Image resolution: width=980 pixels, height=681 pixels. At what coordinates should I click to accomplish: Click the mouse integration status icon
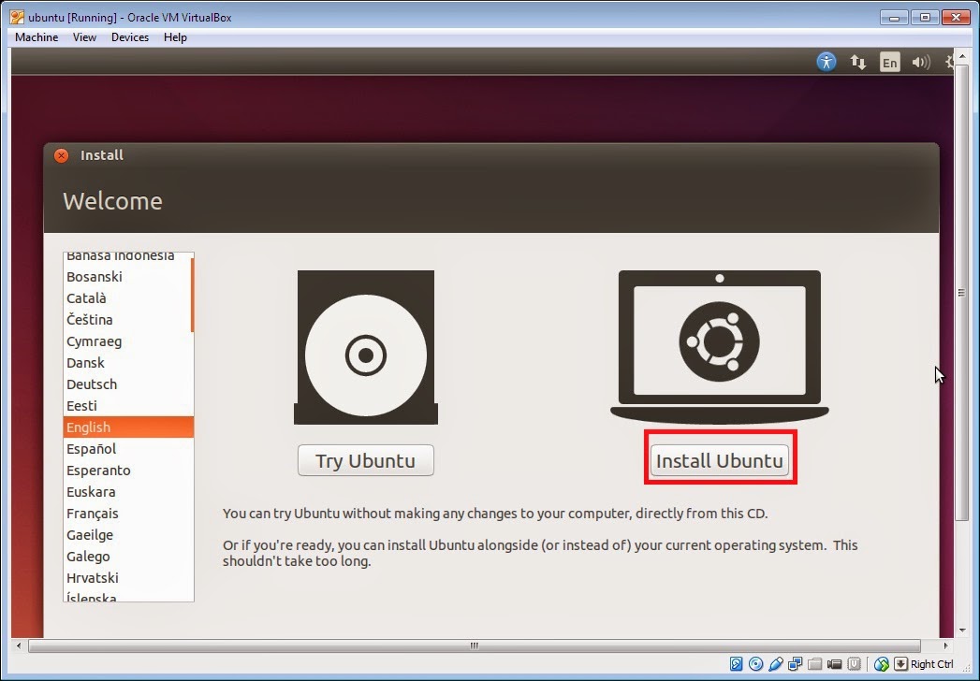tap(881, 664)
